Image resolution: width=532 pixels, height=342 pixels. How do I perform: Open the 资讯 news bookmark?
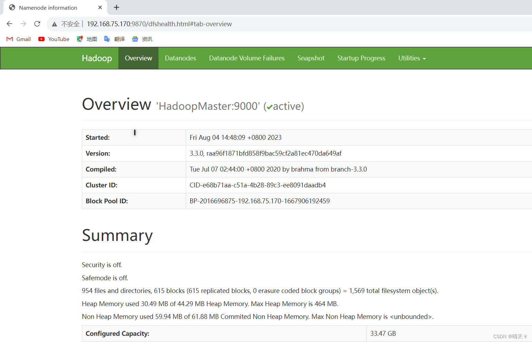coord(142,39)
